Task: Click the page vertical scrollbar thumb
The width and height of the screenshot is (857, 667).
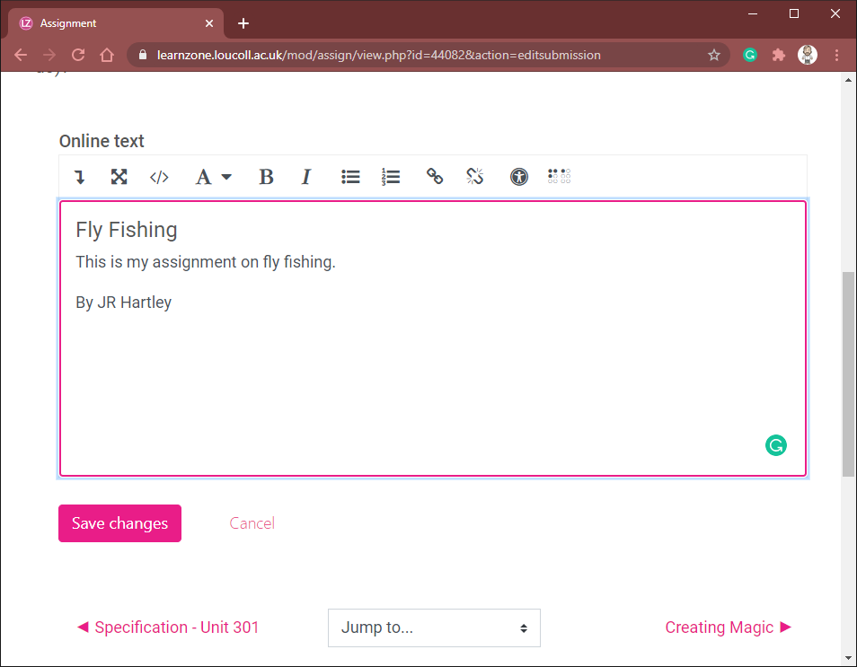Action: 848,374
